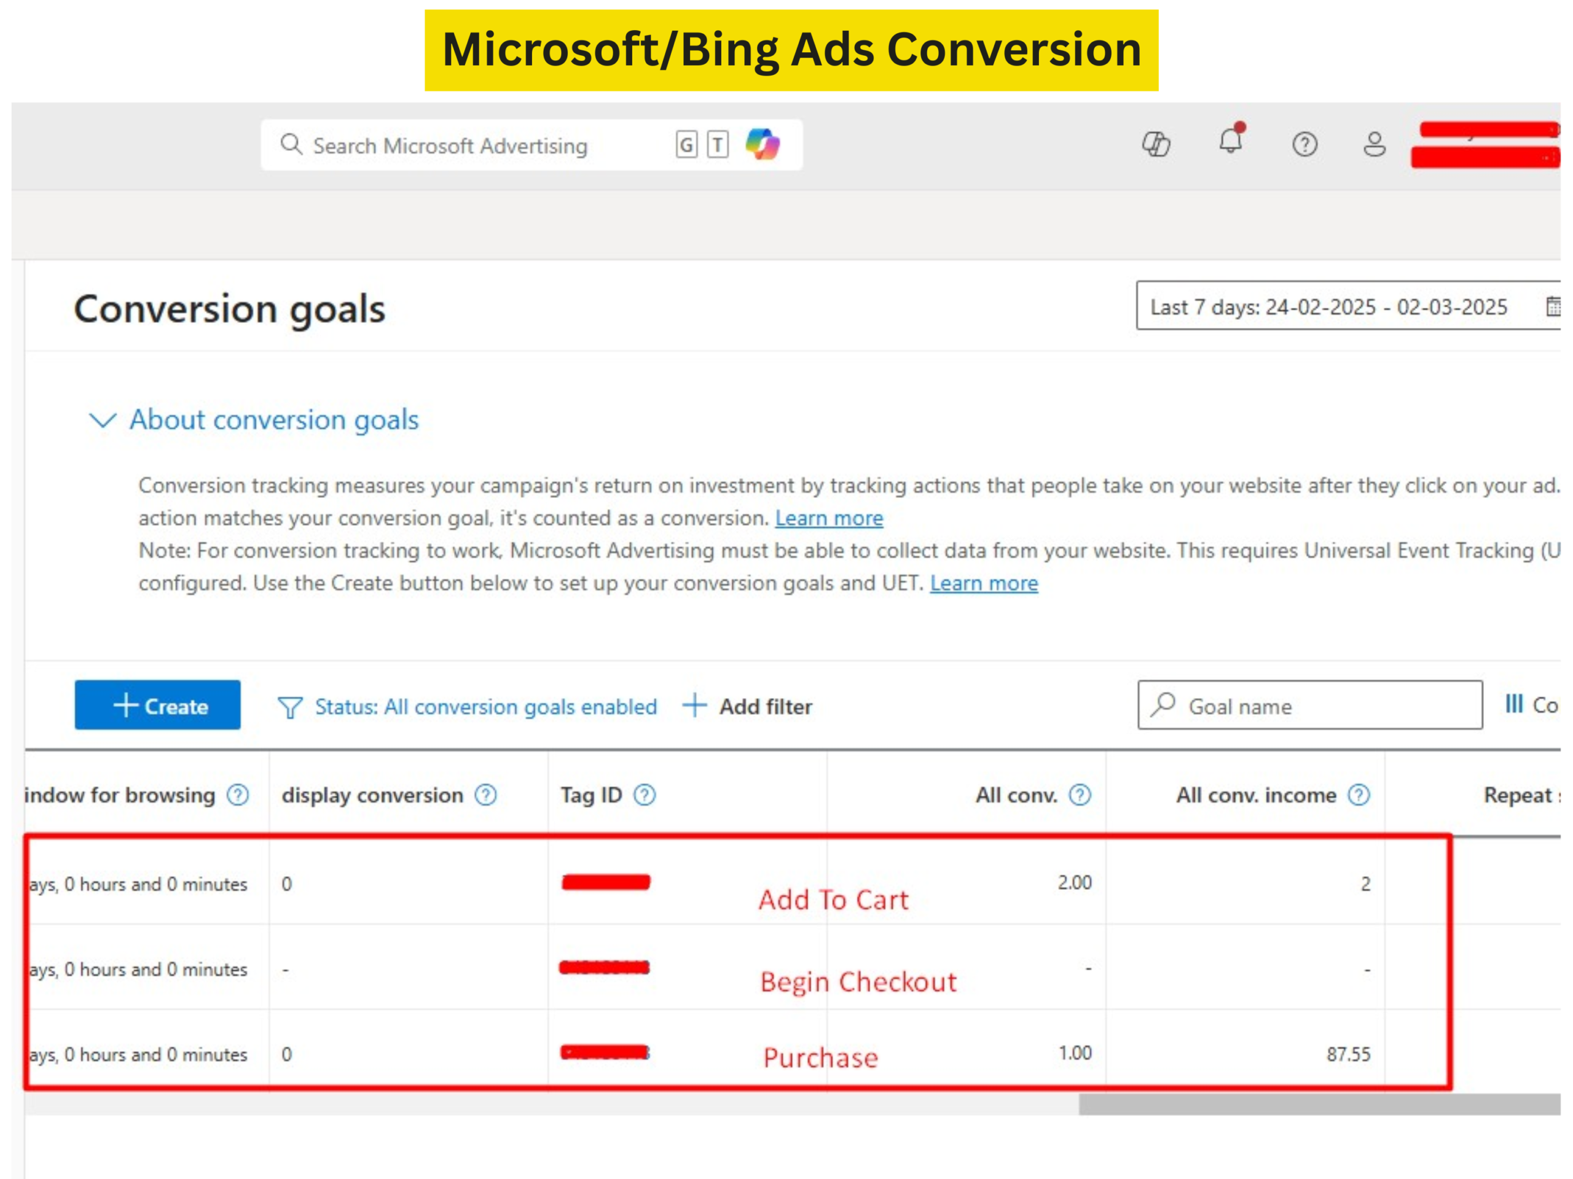This screenshot has width=1573, height=1179.
Task: Open the help question mark icon
Action: coord(1304,144)
